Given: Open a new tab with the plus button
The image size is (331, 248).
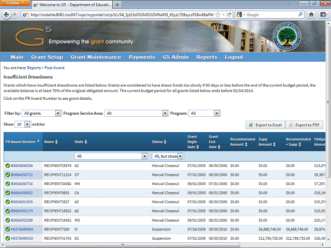Looking at the screenshot, I should pos(117,5).
